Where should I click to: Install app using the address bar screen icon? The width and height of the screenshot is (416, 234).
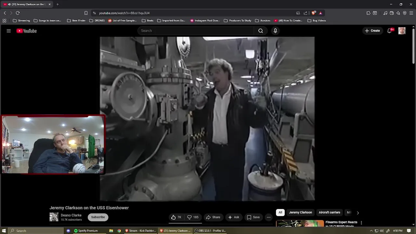(x=298, y=13)
